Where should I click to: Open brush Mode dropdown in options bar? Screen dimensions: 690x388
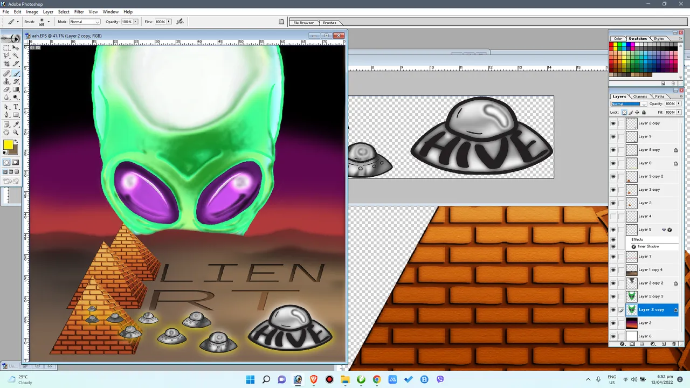pos(85,22)
